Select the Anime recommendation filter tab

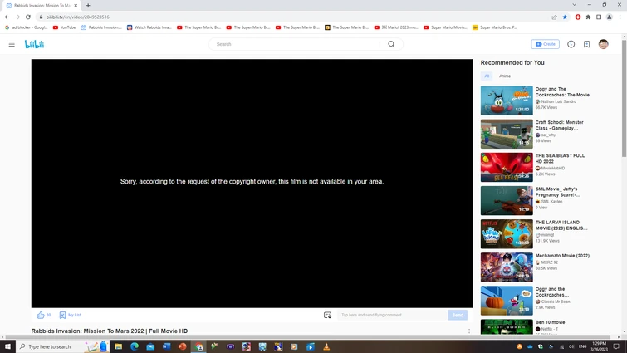pos(505,76)
